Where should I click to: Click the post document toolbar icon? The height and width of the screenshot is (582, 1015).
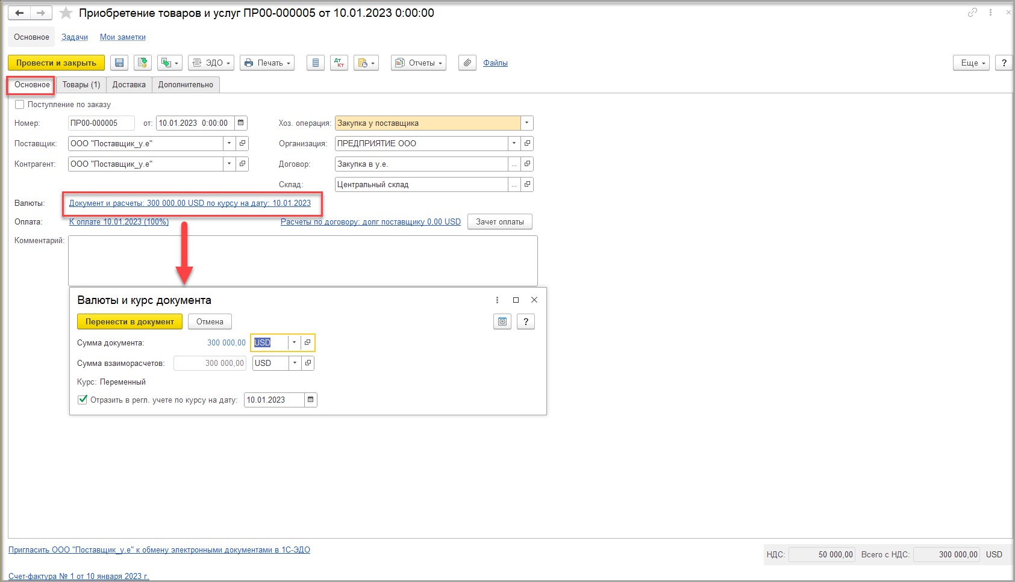142,63
